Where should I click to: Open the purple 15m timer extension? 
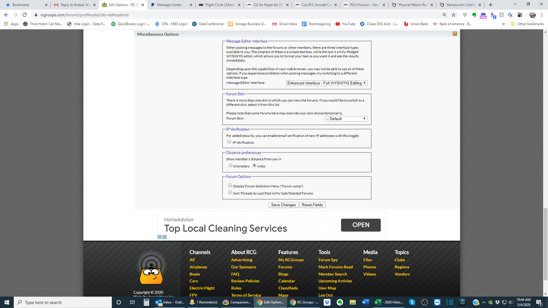[x=483, y=15]
